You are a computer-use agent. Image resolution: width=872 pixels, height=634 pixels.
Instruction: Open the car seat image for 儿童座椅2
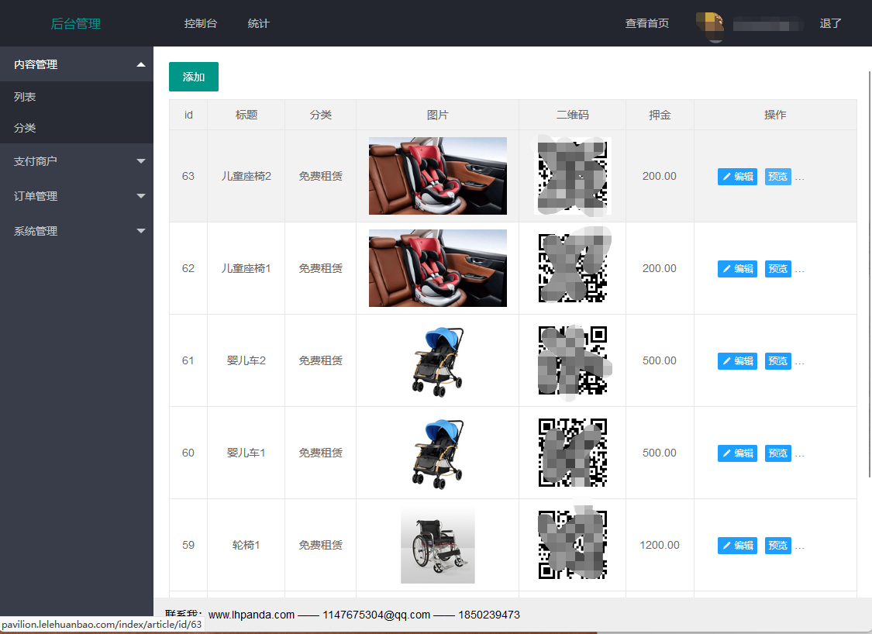[x=438, y=176]
